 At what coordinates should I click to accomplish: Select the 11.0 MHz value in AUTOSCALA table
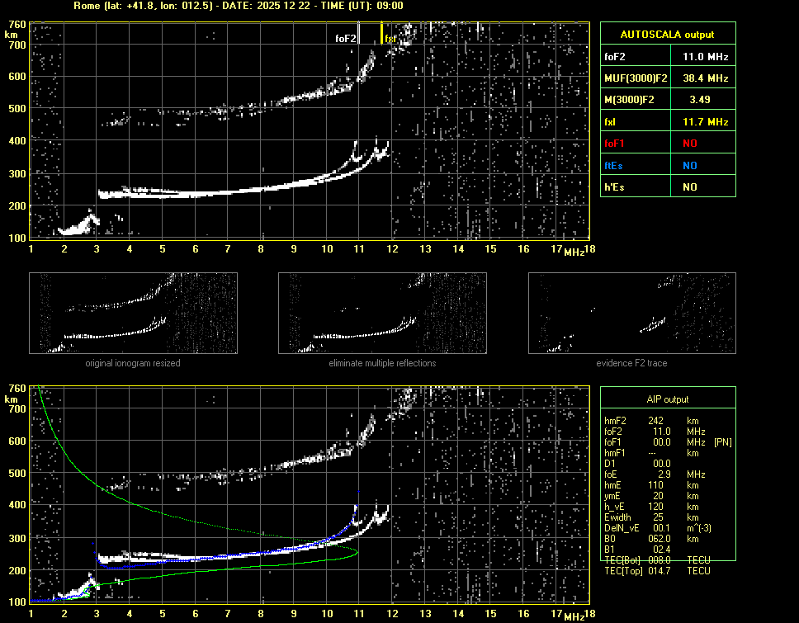point(705,57)
